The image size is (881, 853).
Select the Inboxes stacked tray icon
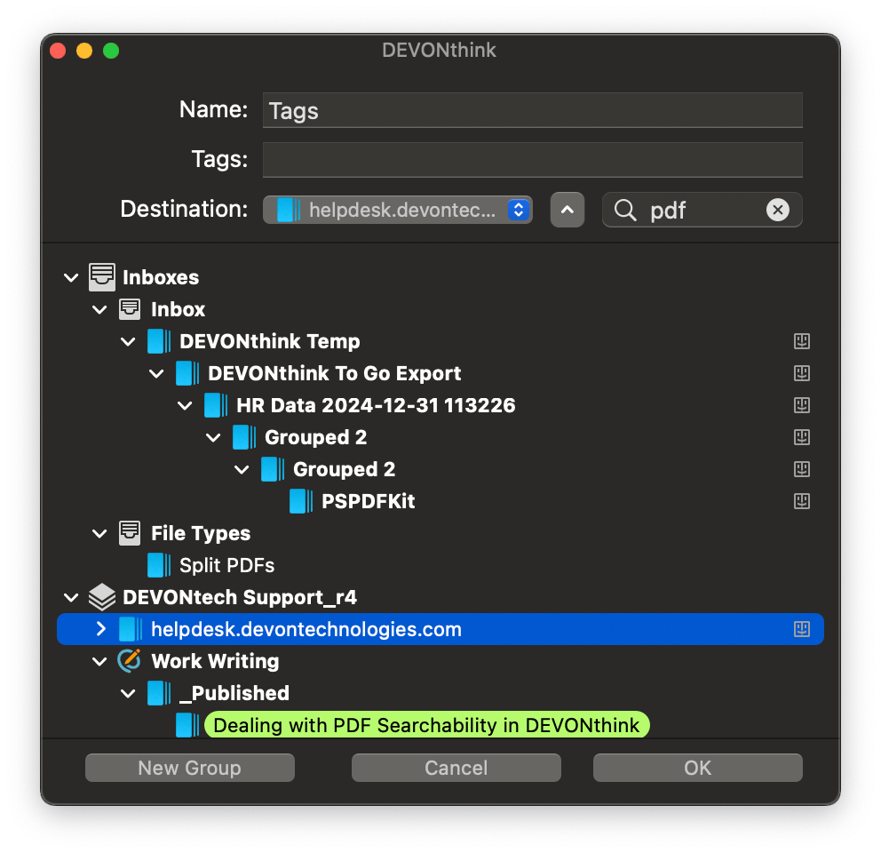[x=102, y=277]
